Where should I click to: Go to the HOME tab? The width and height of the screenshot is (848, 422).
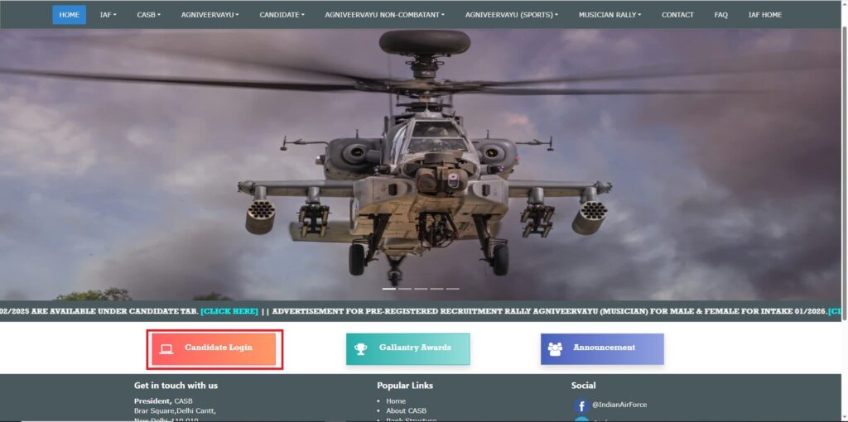pyautogui.click(x=69, y=15)
